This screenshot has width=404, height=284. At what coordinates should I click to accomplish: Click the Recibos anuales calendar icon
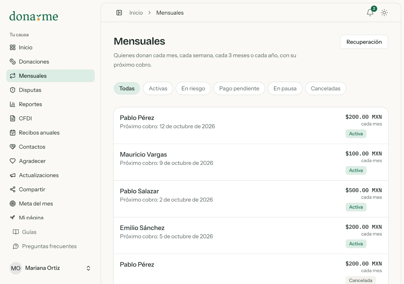[x=13, y=133]
